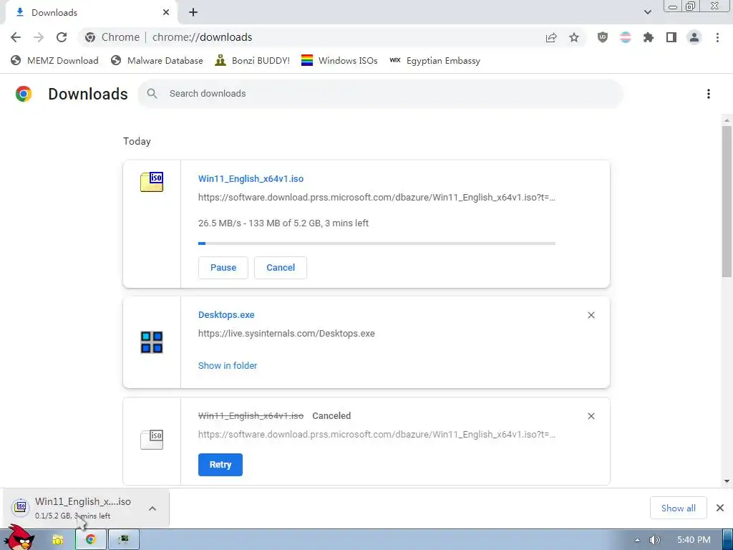Viewport: 733px width, 550px height.
Task: Click the search magnifier in Search downloads
Action: pyautogui.click(x=152, y=94)
